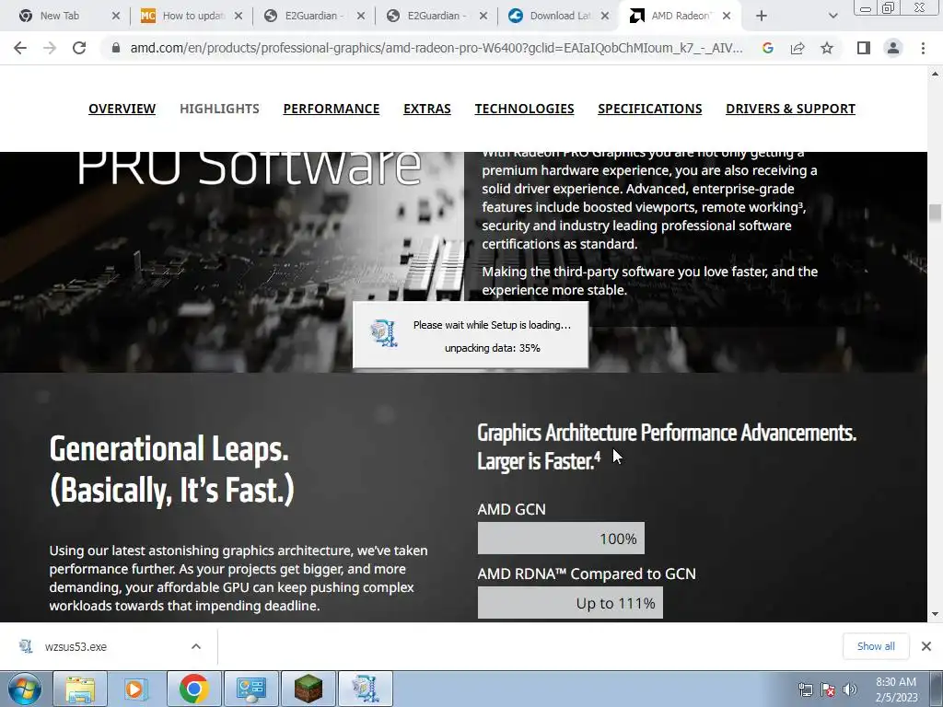
Task: Open the DRIVERS & SUPPORT section
Action: point(790,109)
